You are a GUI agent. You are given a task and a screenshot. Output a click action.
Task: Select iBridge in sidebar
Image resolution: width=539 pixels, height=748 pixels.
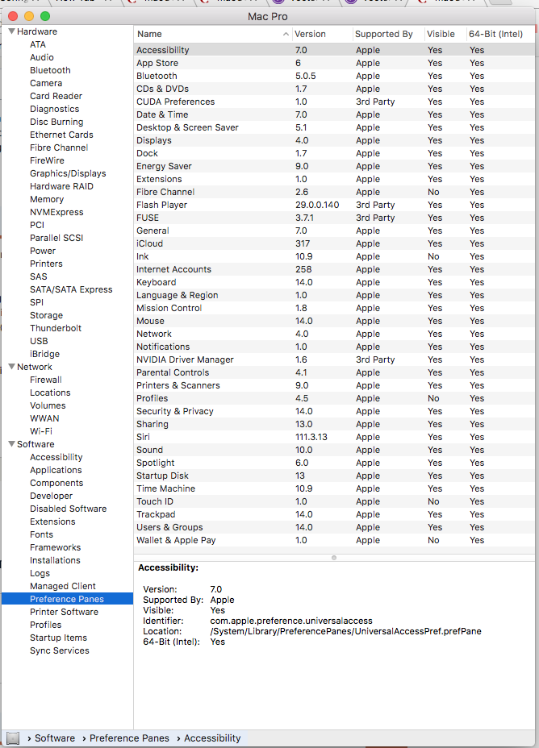click(45, 354)
